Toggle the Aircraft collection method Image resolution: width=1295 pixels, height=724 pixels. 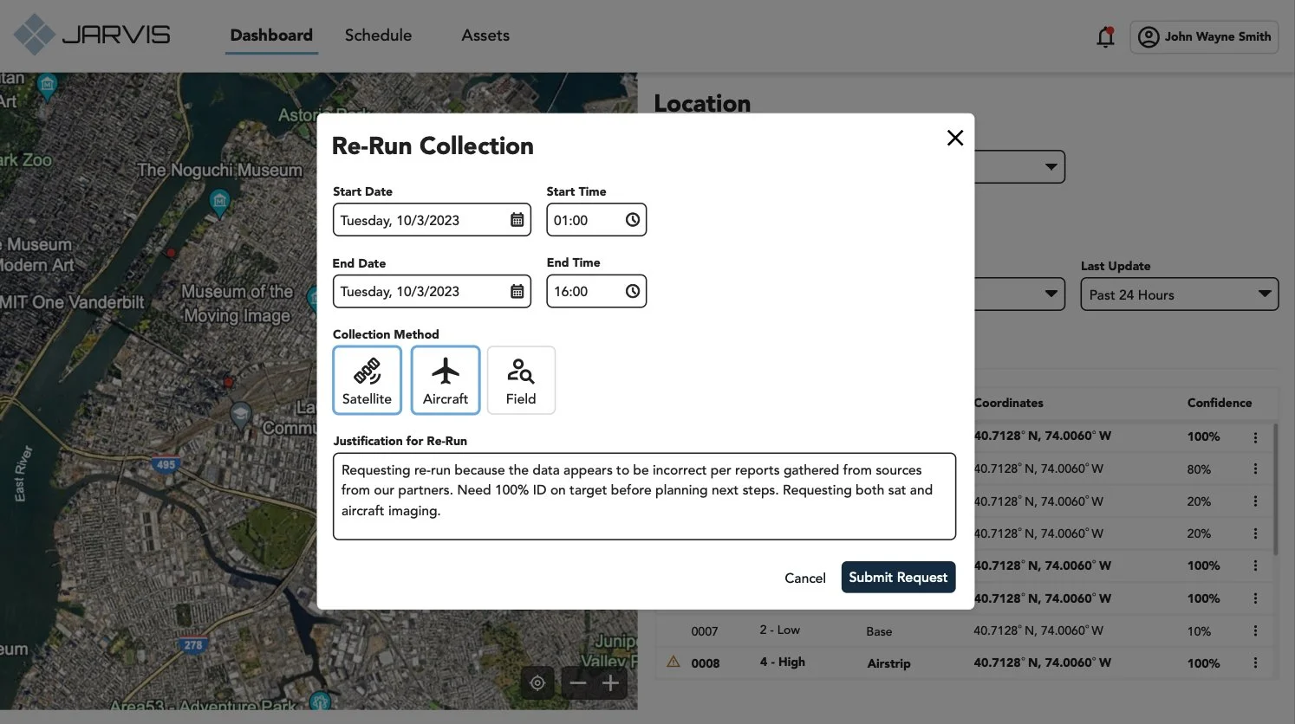pos(446,380)
